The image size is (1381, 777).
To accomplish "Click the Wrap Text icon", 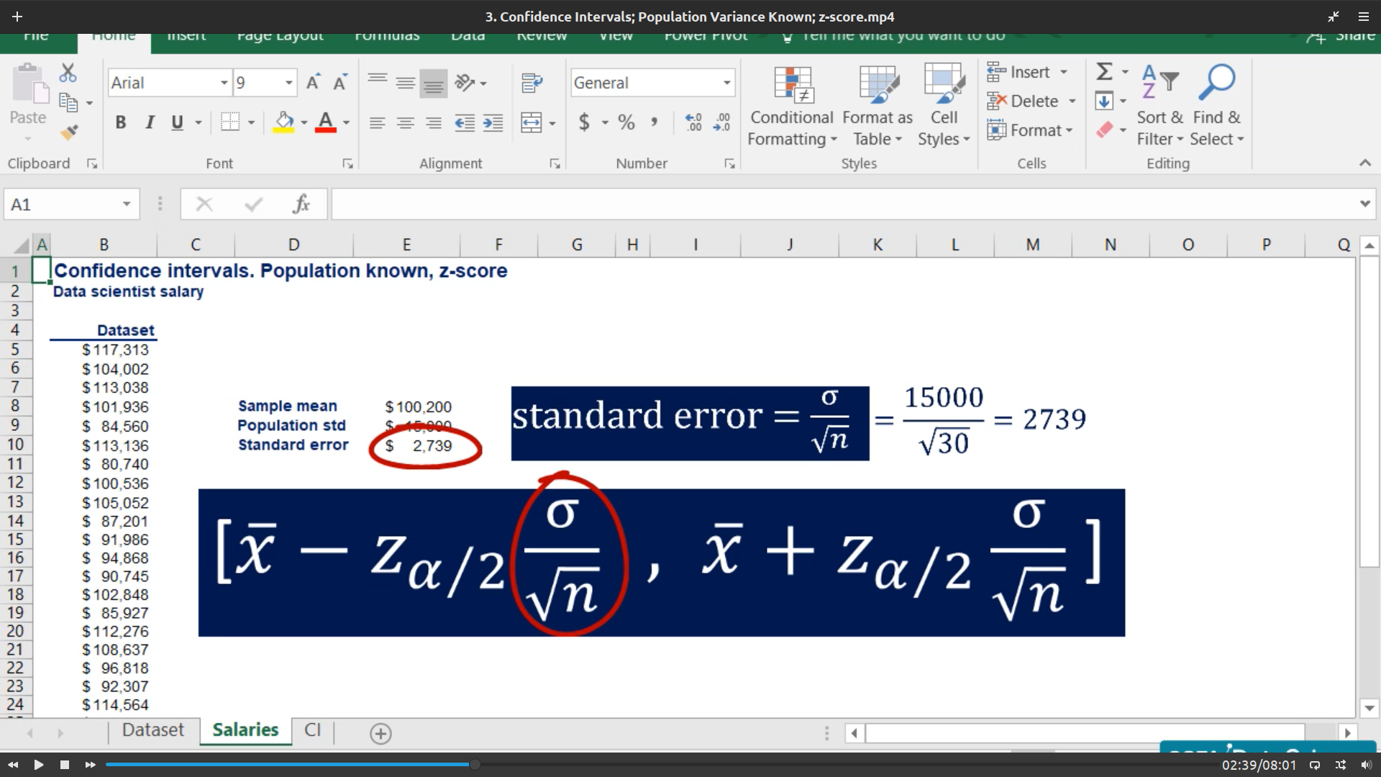I will tap(532, 83).
